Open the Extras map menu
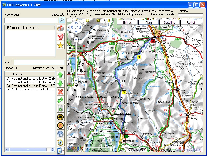The image size is (207, 156). (128, 22)
